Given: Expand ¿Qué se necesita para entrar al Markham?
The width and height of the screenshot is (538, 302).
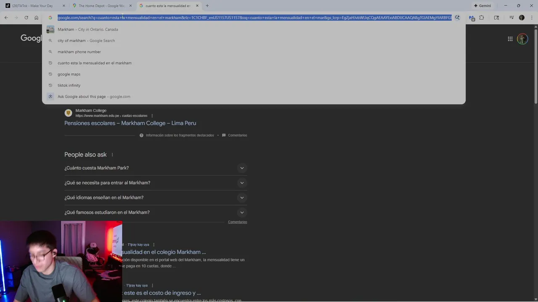Looking at the screenshot, I should [156, 183].
